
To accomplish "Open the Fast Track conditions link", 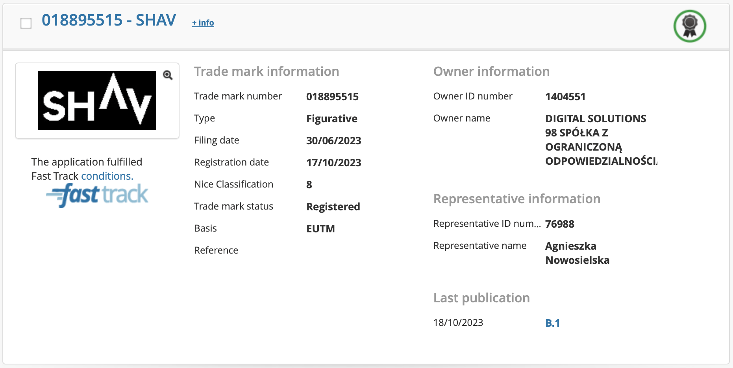I will coord(107,176).
